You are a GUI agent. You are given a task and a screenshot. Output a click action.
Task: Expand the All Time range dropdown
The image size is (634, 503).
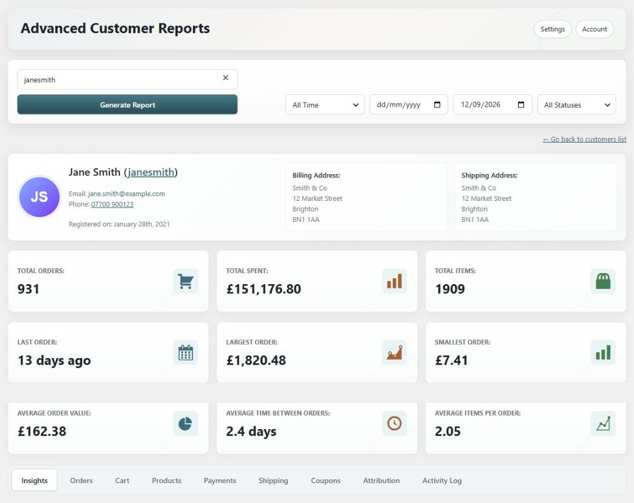pyautogui.click(x=325, y=105)
